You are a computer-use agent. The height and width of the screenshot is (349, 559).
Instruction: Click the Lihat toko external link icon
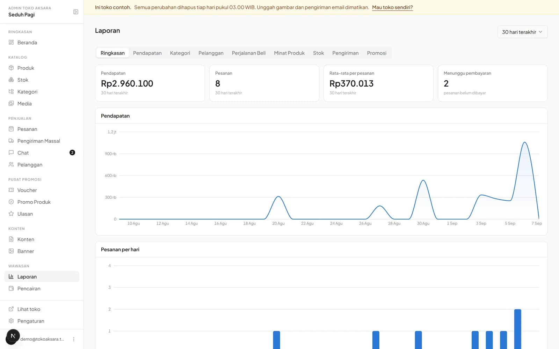pyautogui.click(x=11, y=309)
